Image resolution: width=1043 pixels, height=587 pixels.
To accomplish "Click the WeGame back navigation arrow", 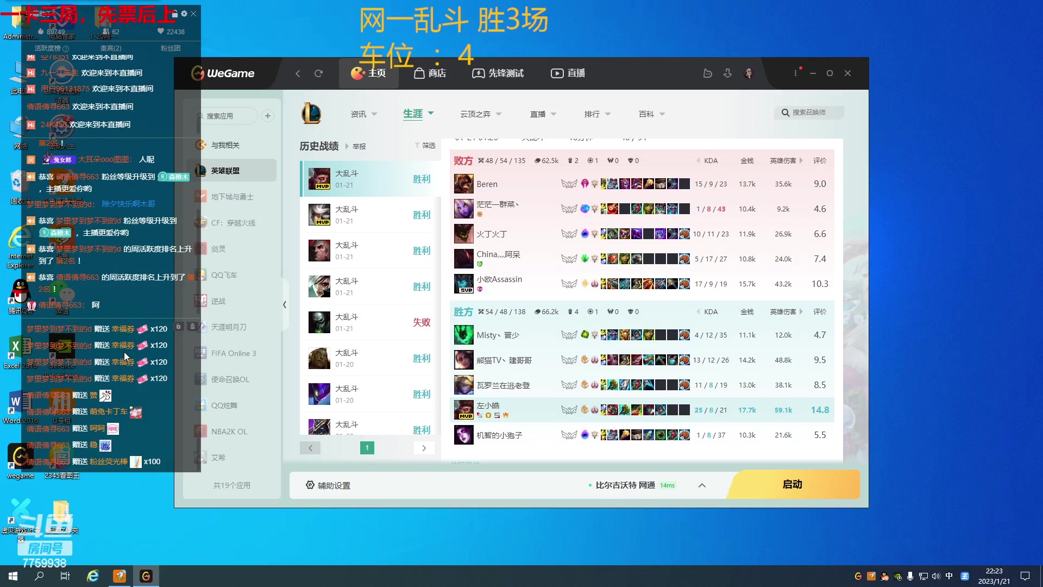I will tap(298, 73).
